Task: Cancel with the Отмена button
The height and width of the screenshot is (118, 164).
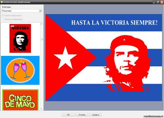Action: pyautogui.click(x=82, y=115)
